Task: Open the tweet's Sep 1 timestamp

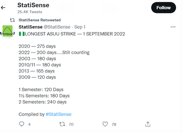Action: point(80,27)
